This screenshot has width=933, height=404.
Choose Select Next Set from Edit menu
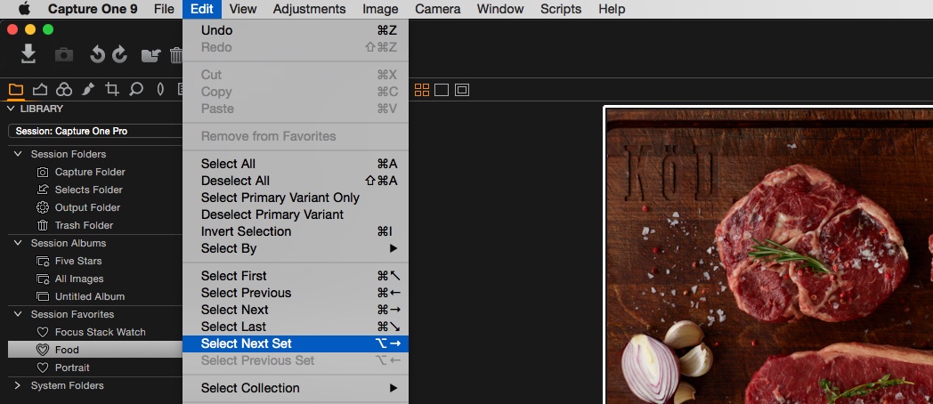pos(296,343)
